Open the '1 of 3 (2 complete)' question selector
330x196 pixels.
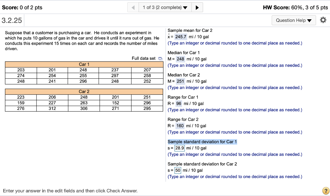point(165,8)
